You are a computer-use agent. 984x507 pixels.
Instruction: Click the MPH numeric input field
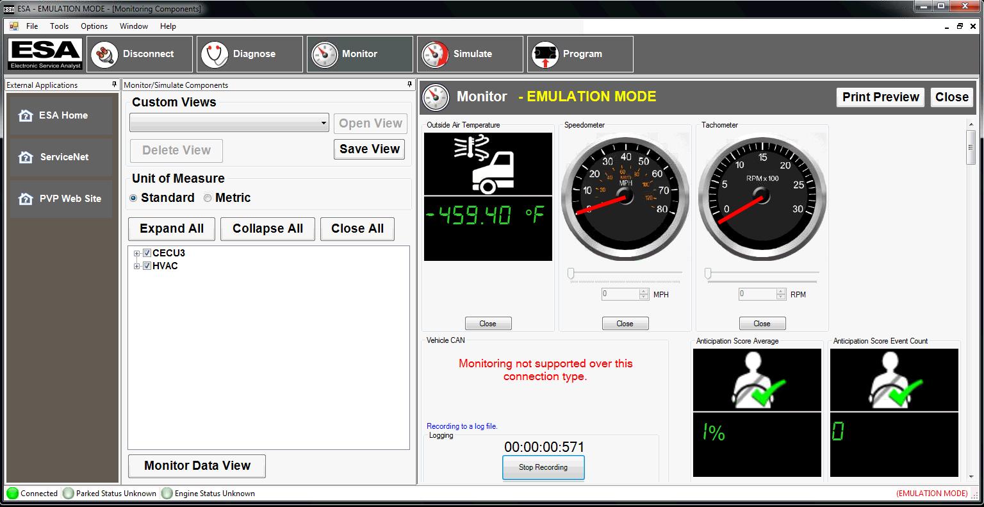[x=621, y=294]
